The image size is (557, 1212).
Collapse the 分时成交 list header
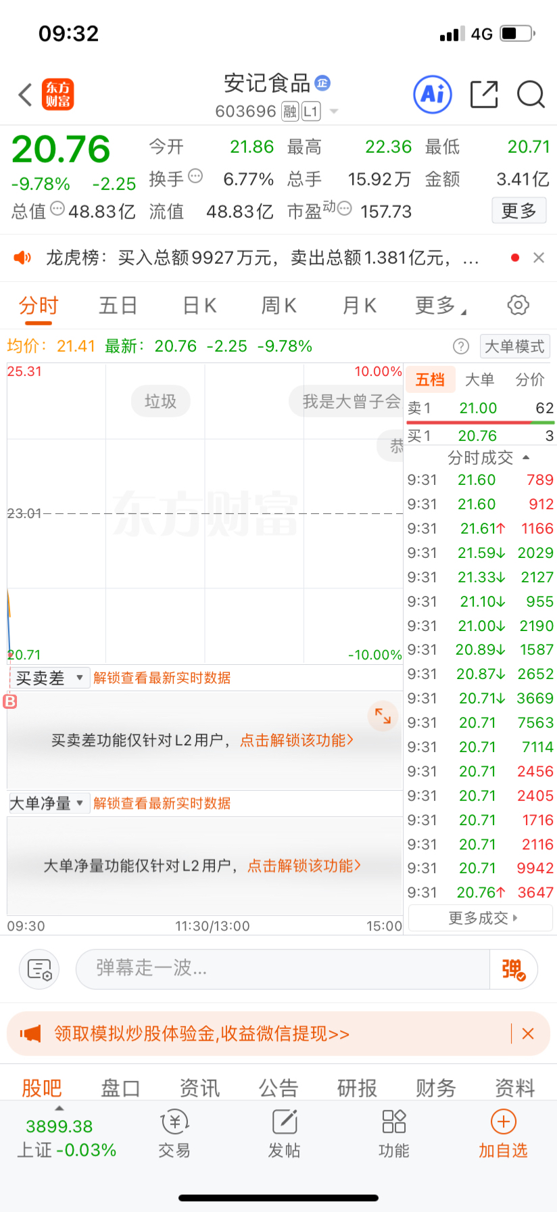[x=489, y=458]
